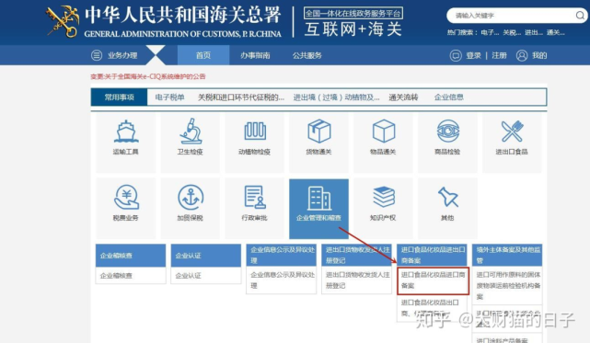Open the 企业稽核查 link under its header
Screen dimensions: 590x343
(116, 275)
